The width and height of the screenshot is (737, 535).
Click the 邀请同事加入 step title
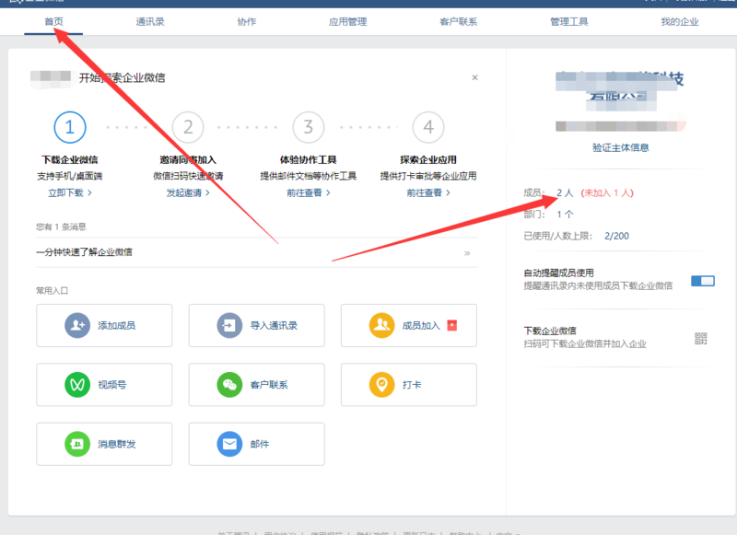tap(188, 159)
